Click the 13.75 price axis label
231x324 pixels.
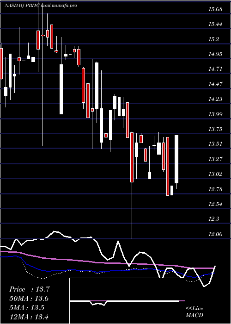pos(216,129)
